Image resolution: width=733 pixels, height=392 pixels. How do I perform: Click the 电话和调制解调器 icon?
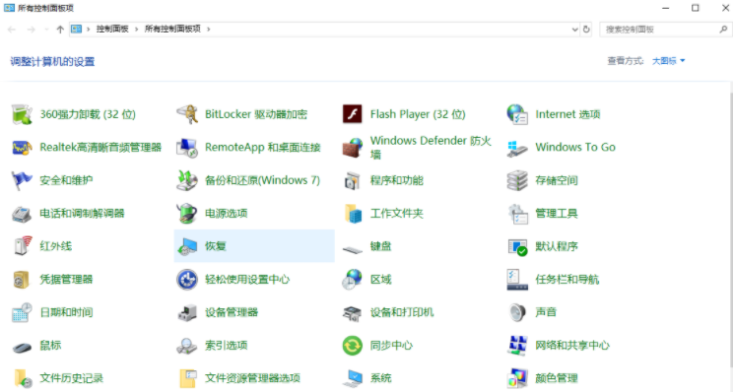coord(22,214)
